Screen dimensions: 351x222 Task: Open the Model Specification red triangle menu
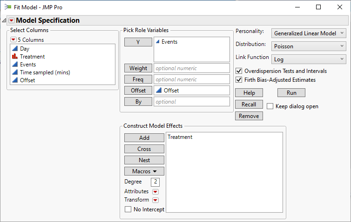[12, 20]
